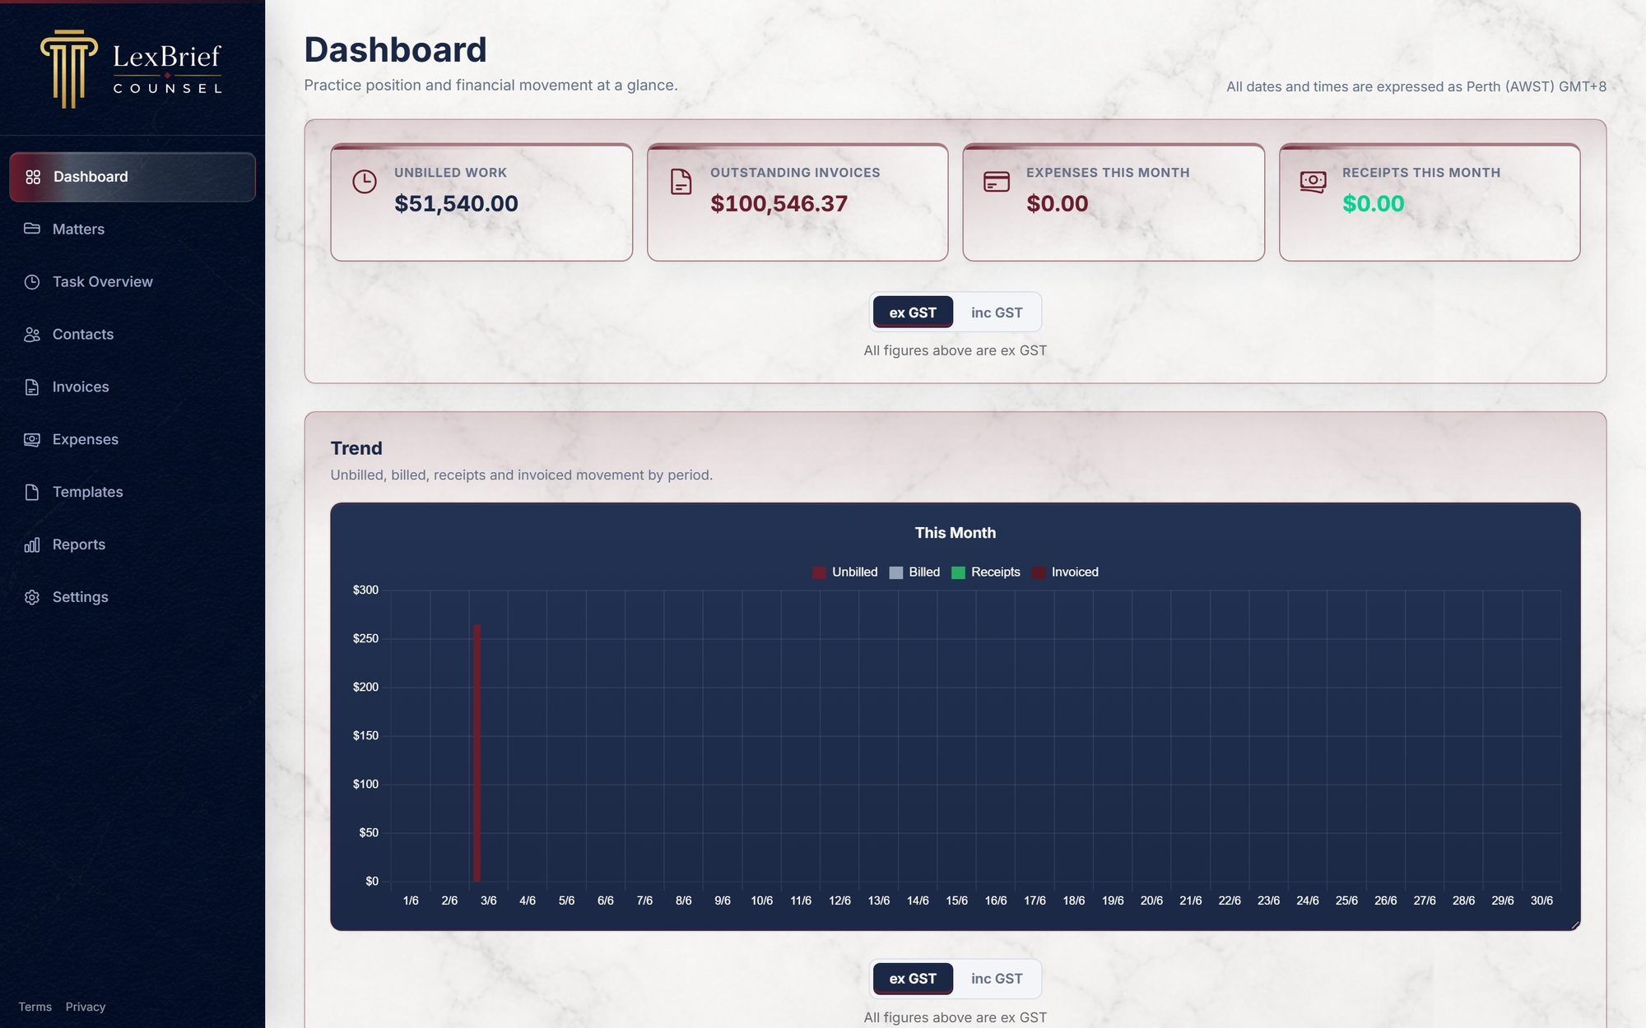Open the Reports section
Image resolution: width=1646 pixels, height=1028 pixels.
pos(133,545)
